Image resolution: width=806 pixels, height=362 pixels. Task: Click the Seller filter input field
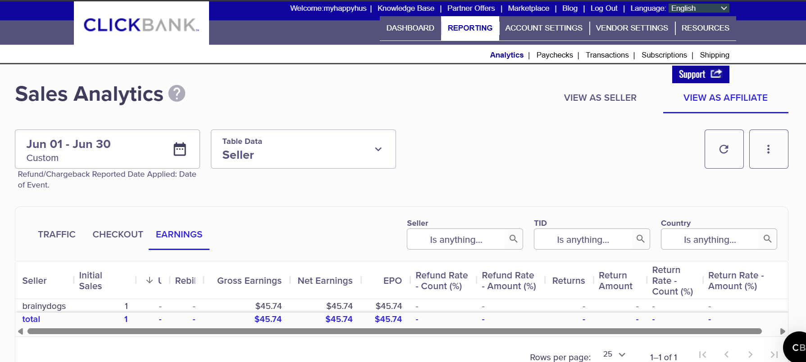[x=465, y=239]
